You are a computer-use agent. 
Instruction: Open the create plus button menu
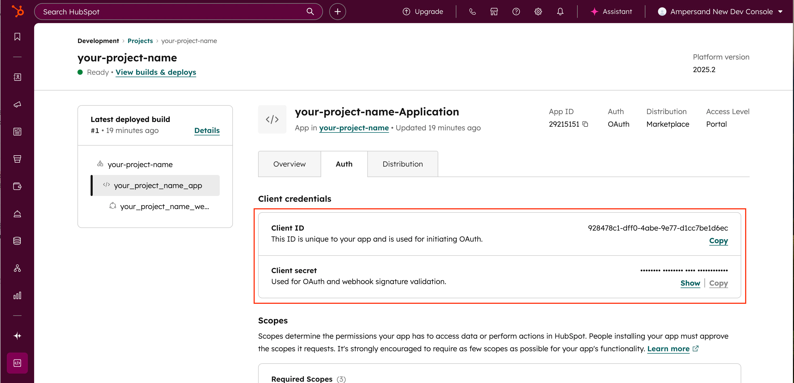click(337, 12)
